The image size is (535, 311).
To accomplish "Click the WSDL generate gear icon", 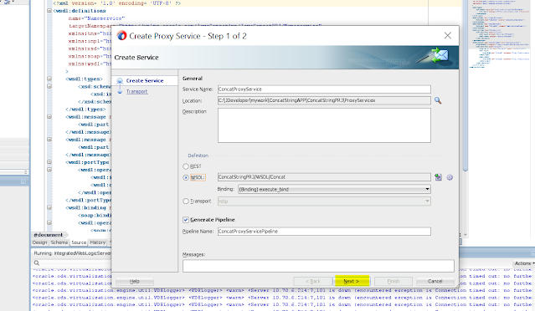I will 450,177.
